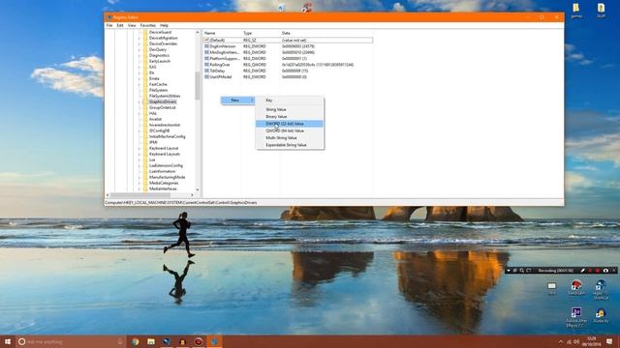Select the FsDepends-free FastCache tree key
Viewport: 620px width, 348px height.
tap(158, 84)
